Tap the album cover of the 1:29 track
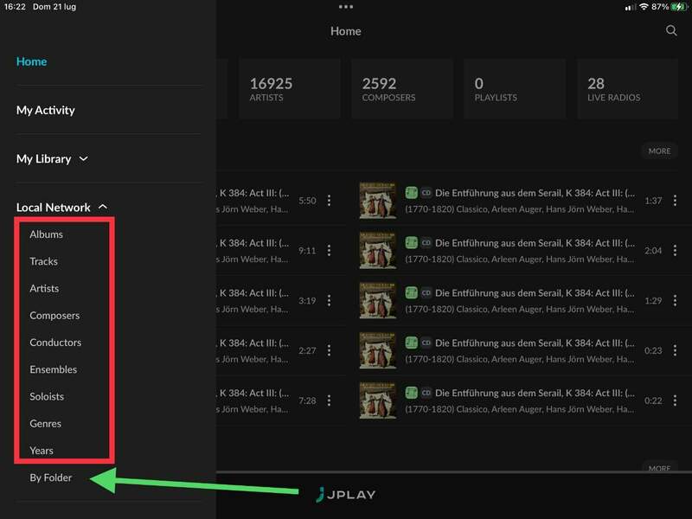The width and height of the screenshot is (692, 519). click(377, 300)
